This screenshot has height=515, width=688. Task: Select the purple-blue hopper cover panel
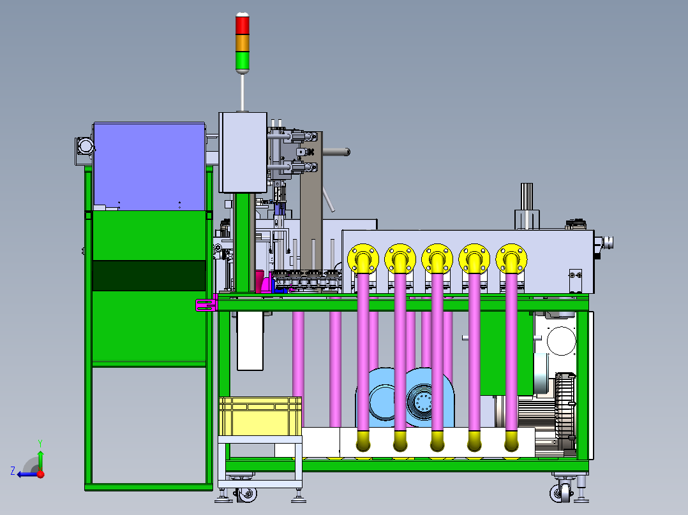149,166
